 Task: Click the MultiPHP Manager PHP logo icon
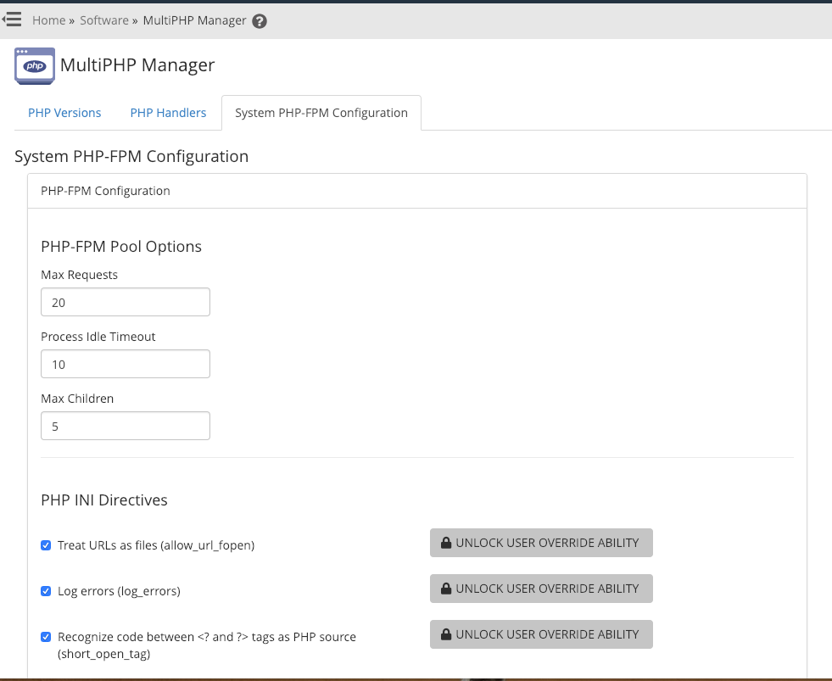click(x=35, y=66)
